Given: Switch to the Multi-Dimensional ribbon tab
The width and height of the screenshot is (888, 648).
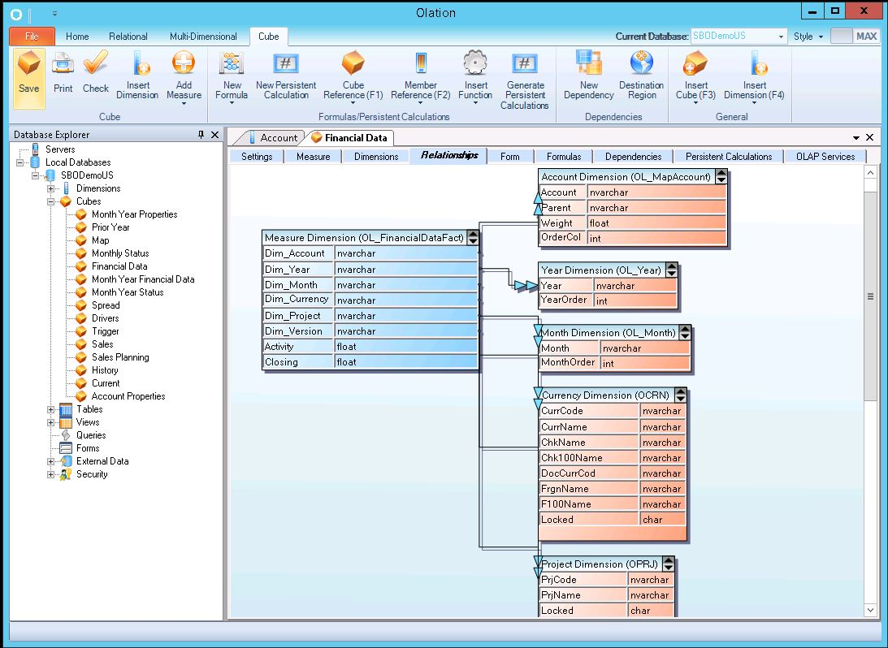Looking at the screenshot, I should (203, 37).
